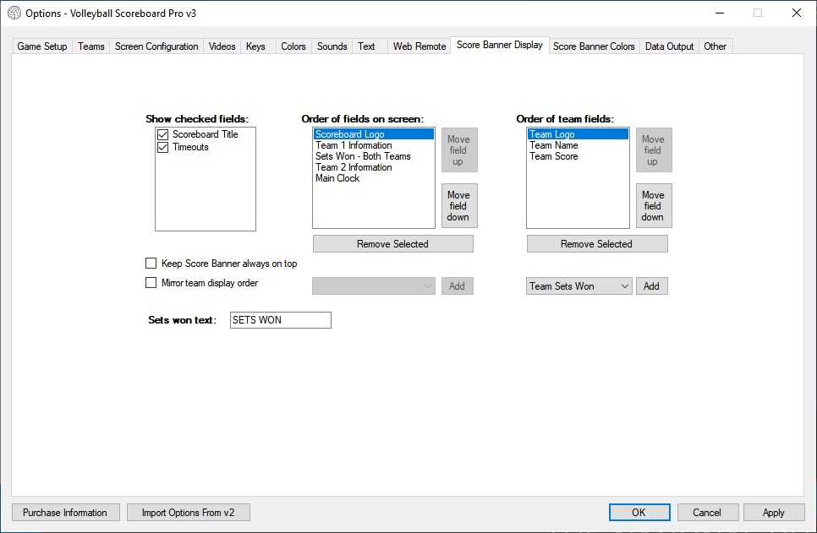Click the volleyball app icon in title bar

(x=14, y=13)
